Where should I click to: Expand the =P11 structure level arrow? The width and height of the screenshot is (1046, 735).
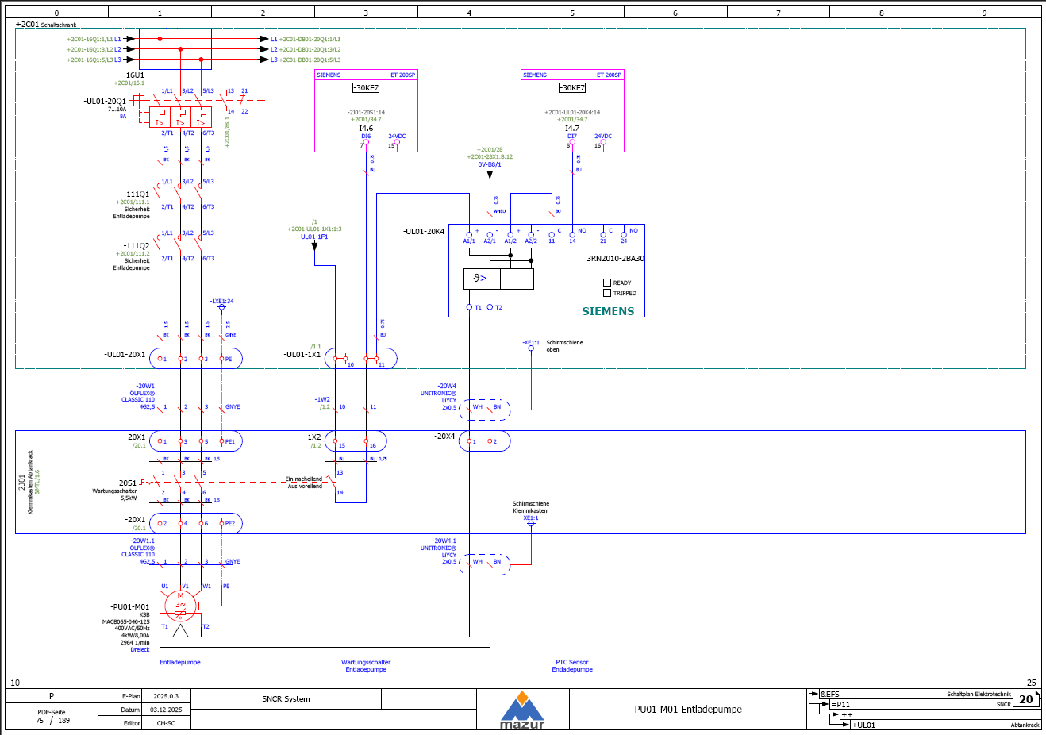click(x=825, y=705)
